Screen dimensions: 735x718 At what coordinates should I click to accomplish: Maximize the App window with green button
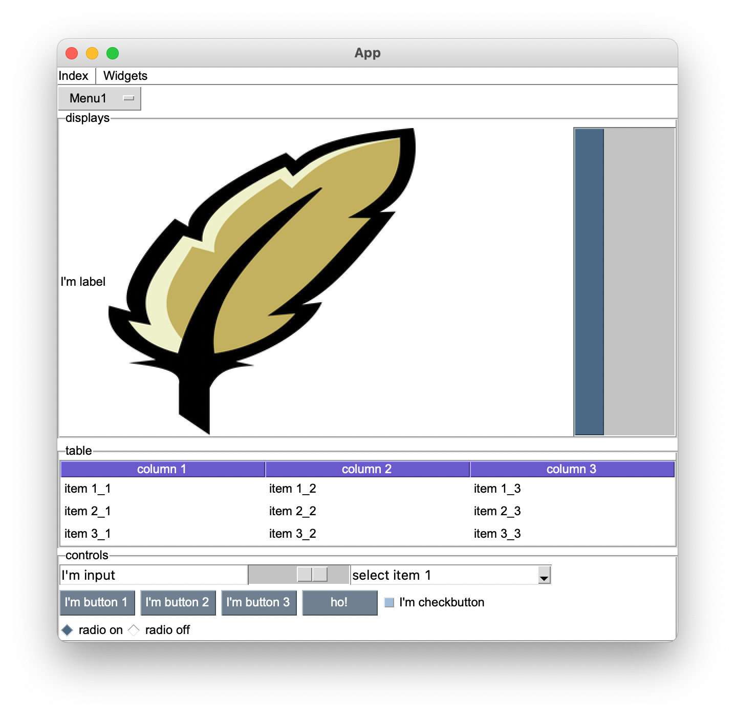click(x=113, y=53)
